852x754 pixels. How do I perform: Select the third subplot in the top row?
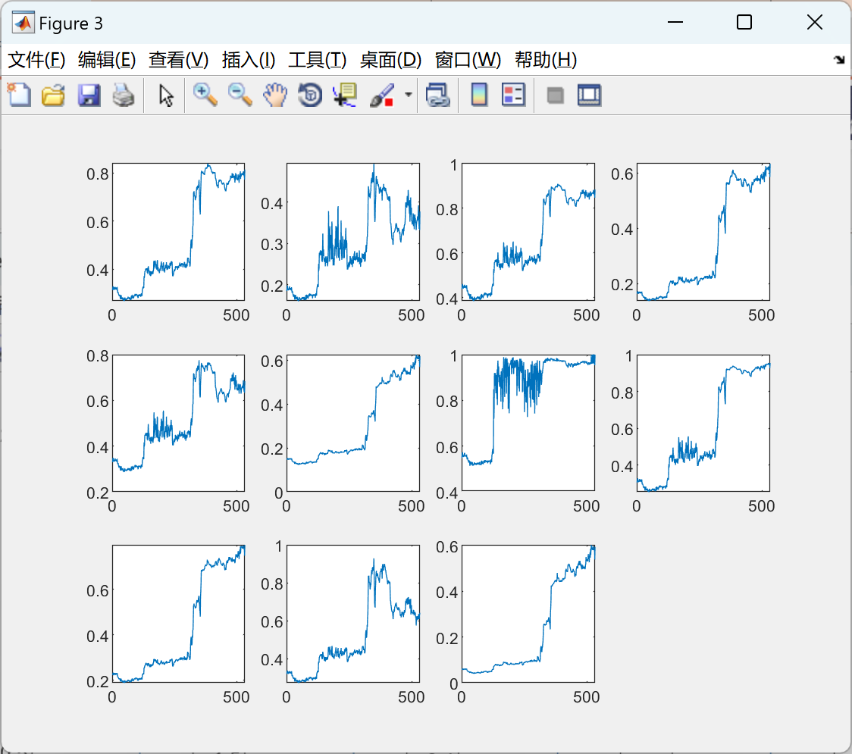(528, 231)
